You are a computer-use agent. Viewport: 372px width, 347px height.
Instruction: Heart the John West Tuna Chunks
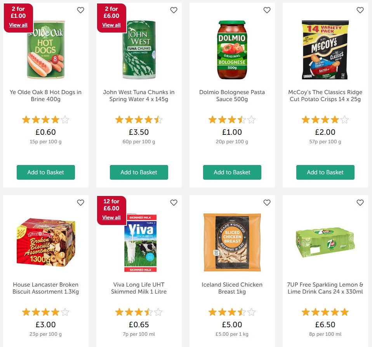(174, 10)
